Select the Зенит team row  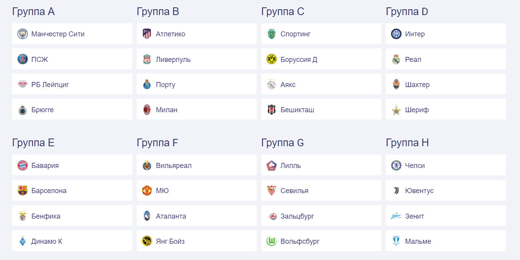point(446,216)
